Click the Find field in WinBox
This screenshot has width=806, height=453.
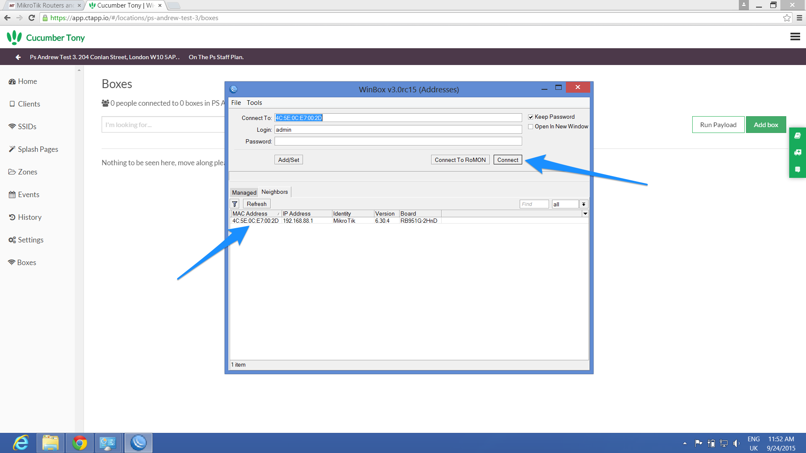pyautogui.click(x=534, y=204)
